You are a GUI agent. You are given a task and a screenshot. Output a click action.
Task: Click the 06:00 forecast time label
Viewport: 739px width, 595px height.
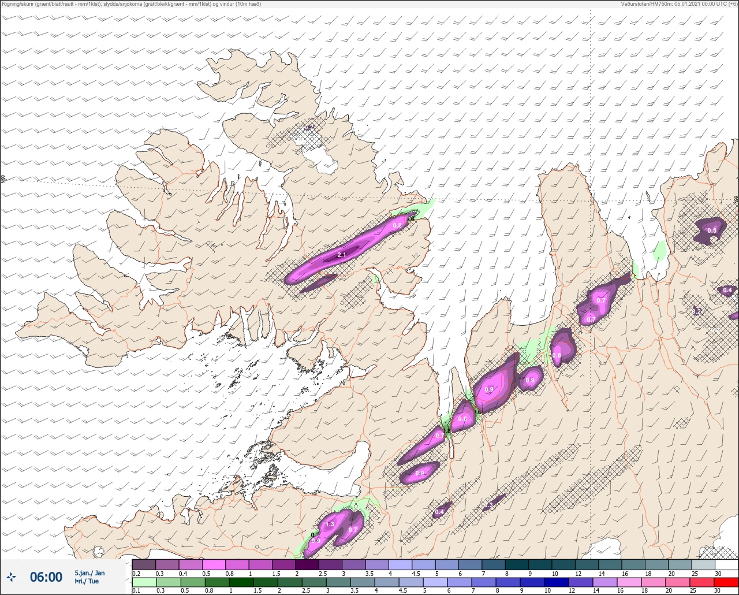click(x=46, y=577)
